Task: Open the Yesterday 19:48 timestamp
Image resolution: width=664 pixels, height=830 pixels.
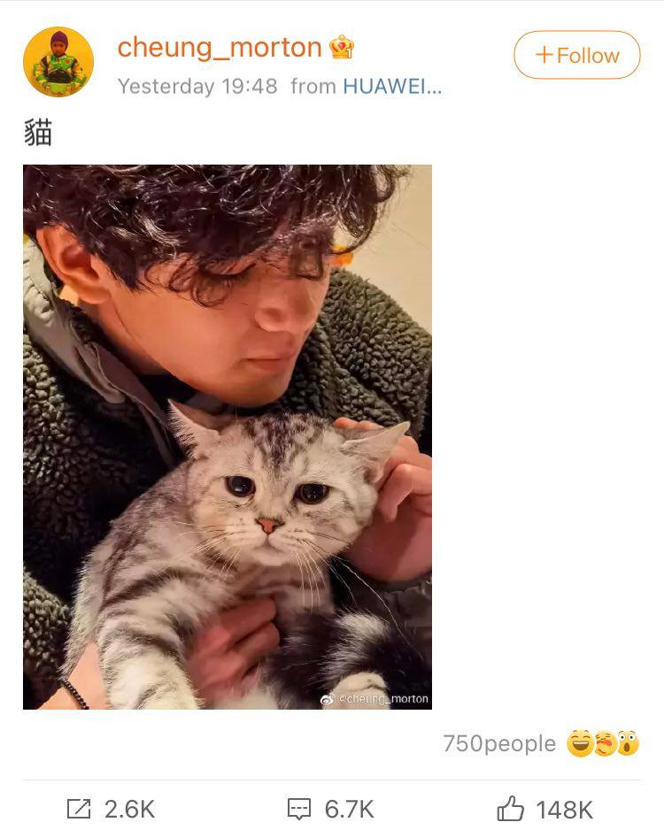Action: click(x=197, y=87)
